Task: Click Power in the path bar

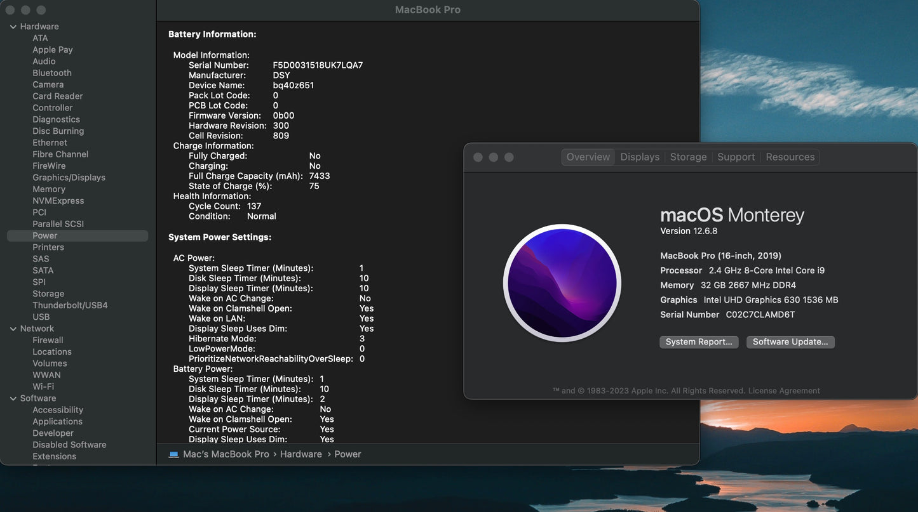Action: tap(348, 454)
